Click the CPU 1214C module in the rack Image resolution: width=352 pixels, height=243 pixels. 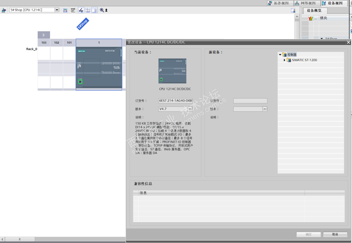coord(99,68)
